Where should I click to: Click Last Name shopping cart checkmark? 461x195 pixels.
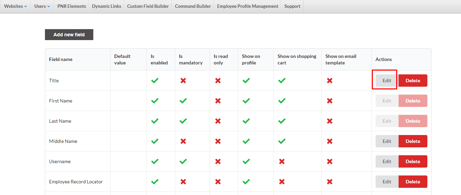[282, 121]
